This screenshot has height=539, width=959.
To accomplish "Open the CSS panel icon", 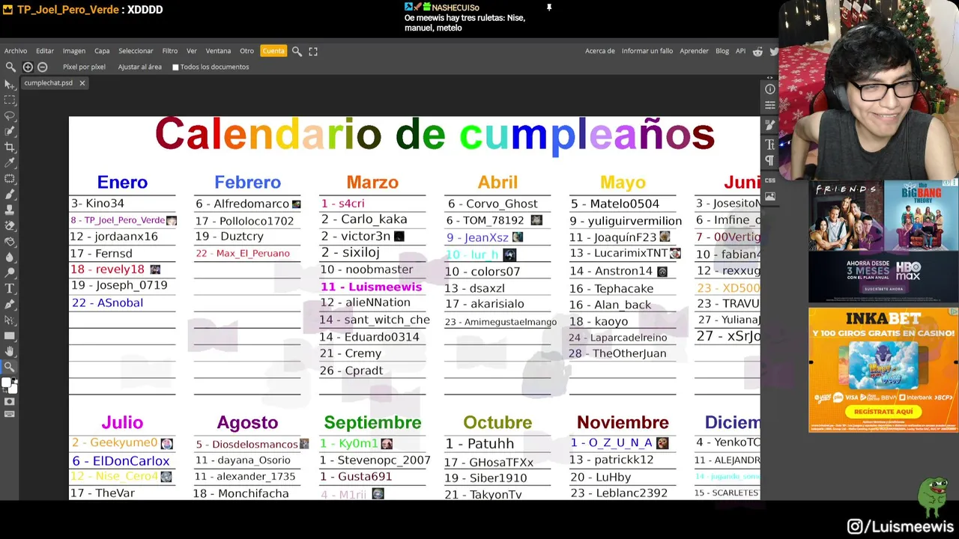I will point(770,180).
